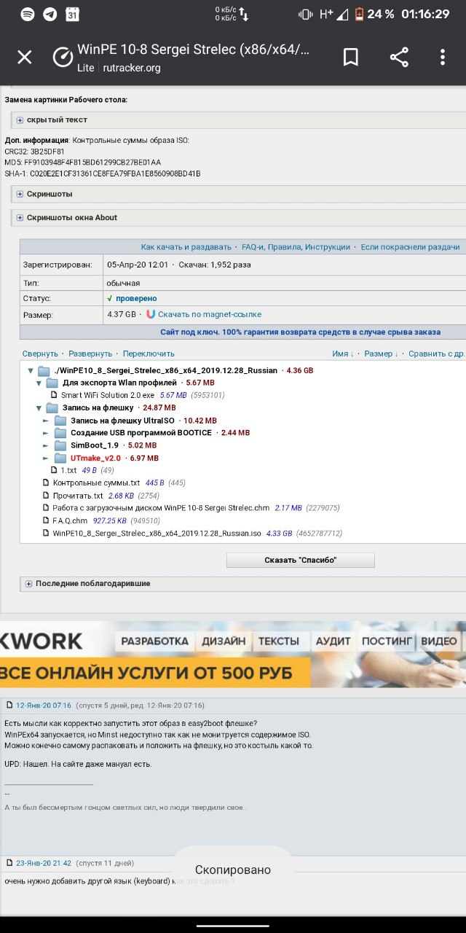Tap the Lite mode speedometer icon
This screenshot has height=933, width=466.
tap(63, 58)
